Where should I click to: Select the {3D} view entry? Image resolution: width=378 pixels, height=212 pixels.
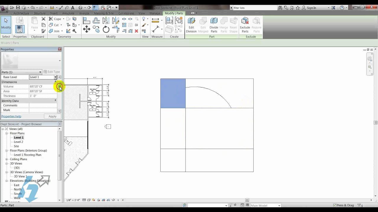point(17,168)
